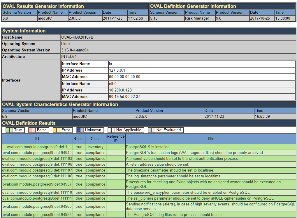Click the IP address 127.0.0.1
Viewport: 297px width, 218px height.
[x=117, y=70]
